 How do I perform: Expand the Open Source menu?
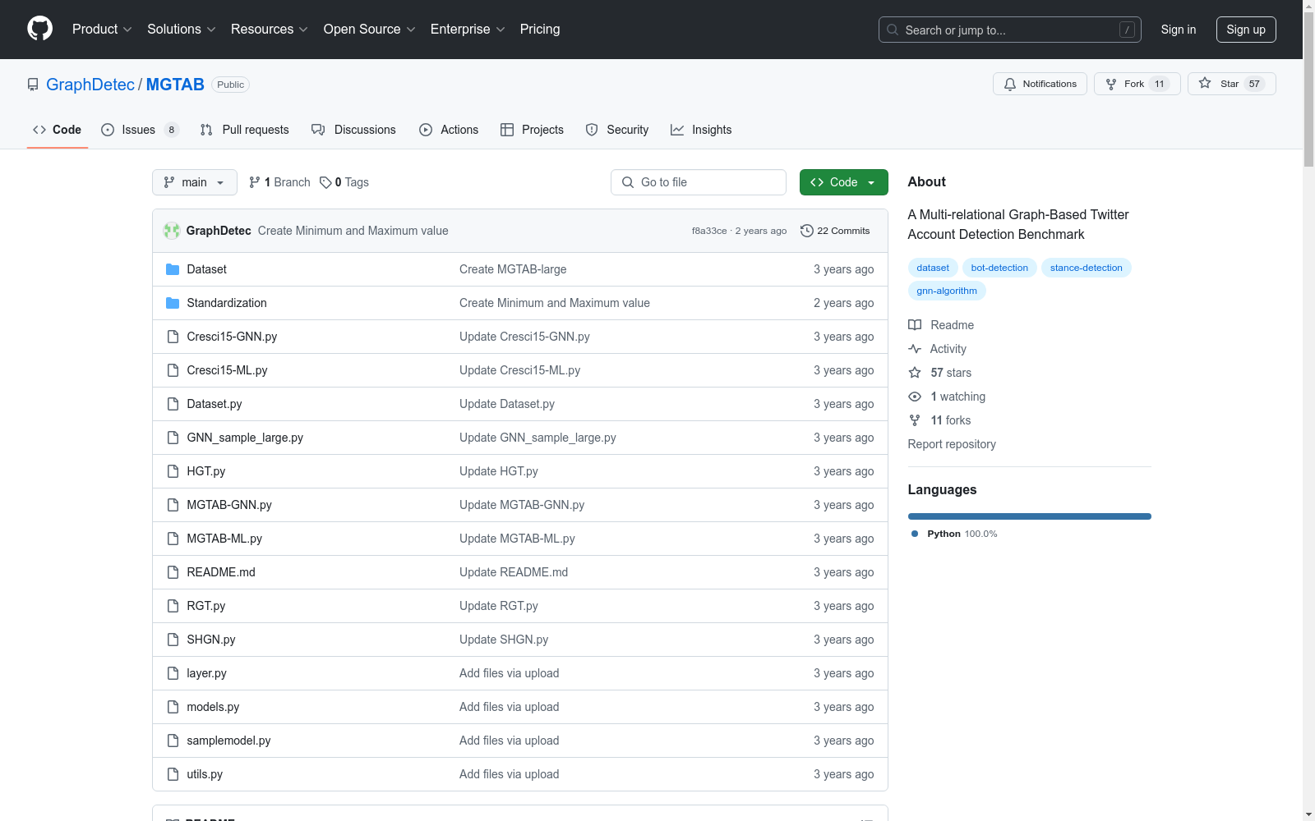[370, 30]
